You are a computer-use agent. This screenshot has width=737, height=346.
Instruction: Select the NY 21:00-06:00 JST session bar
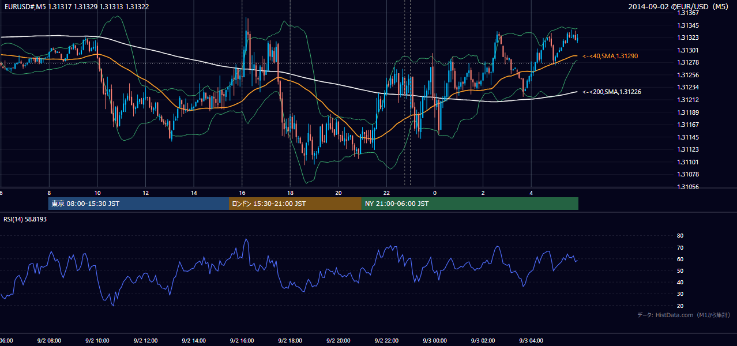pyautogui.click(x=470, y=204)
